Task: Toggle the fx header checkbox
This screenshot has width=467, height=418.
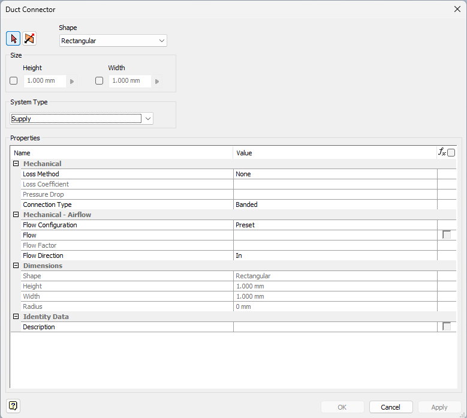Action: [x=451, y=152]
